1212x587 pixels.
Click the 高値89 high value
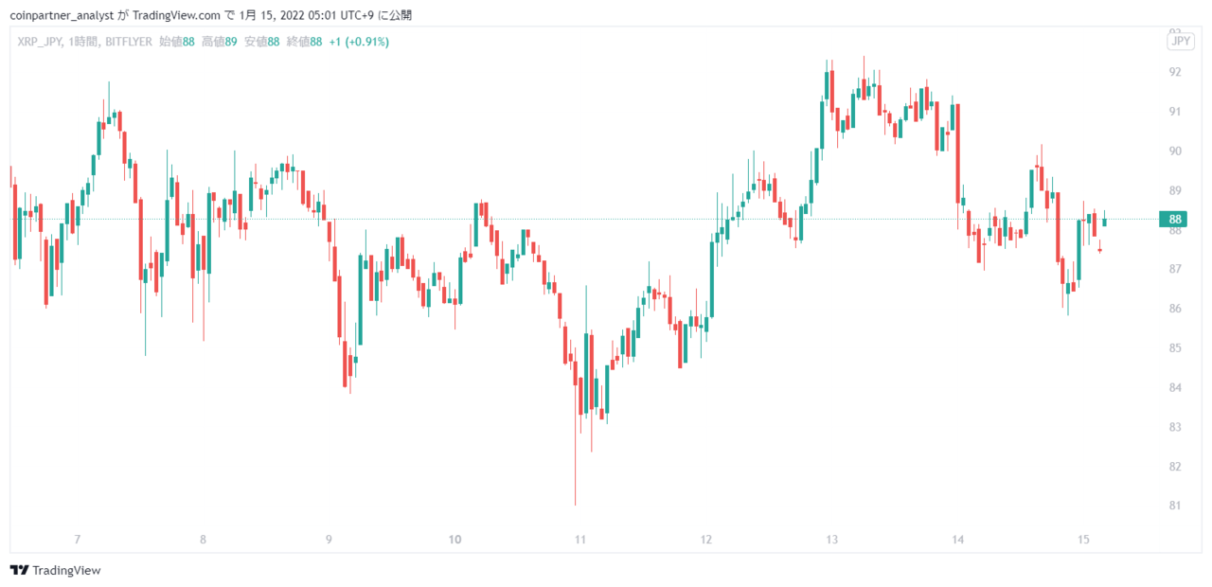pos(220,42)
